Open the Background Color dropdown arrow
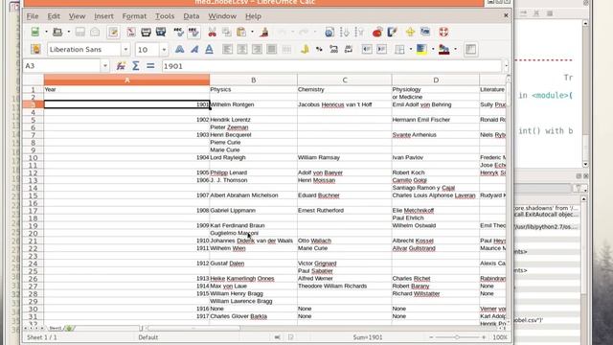The width and height of the screenshot is (613, 345). tap(433, 49)
